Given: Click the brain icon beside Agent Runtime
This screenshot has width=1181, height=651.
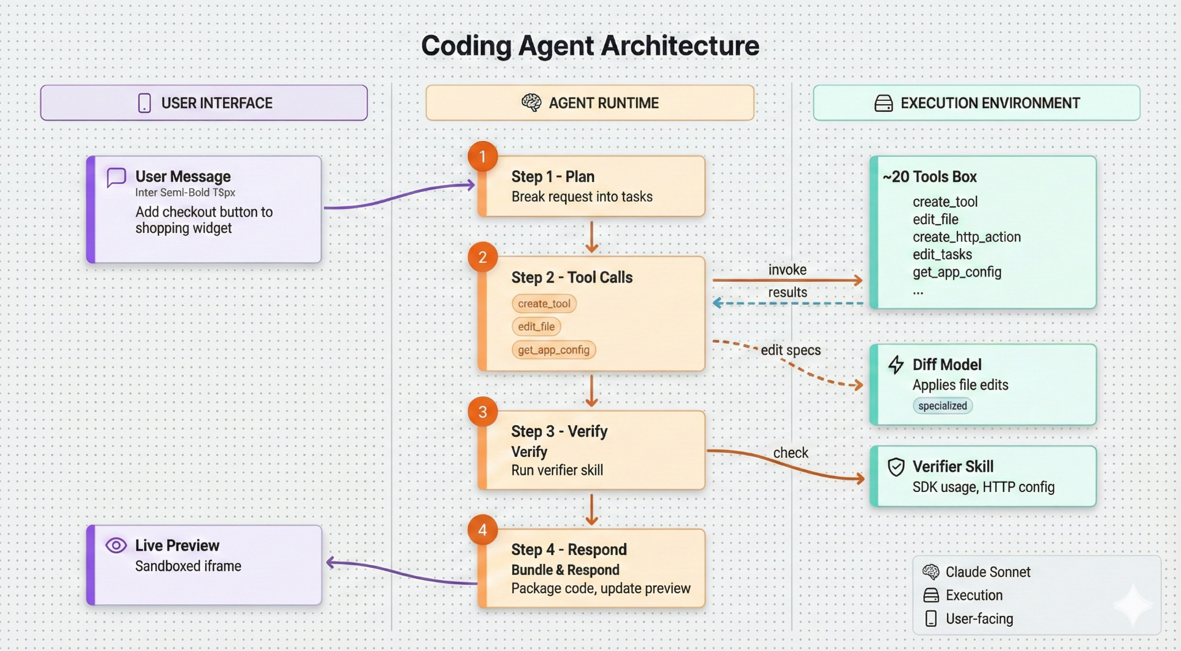Looking at the screenshot, I should tap(531, 103).
